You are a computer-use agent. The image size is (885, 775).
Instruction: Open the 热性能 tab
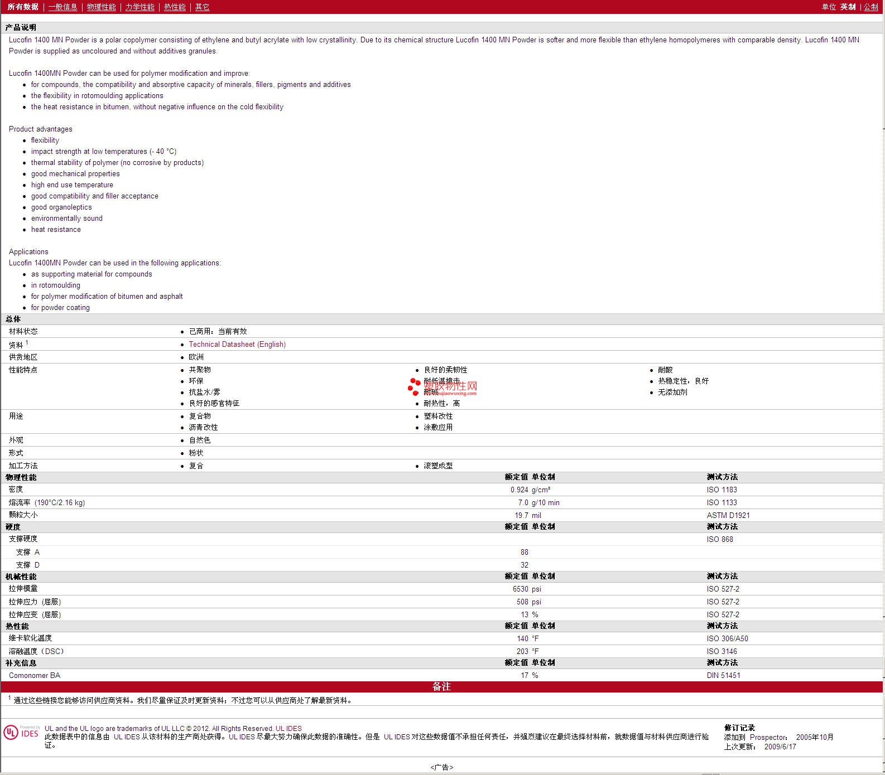175,7
